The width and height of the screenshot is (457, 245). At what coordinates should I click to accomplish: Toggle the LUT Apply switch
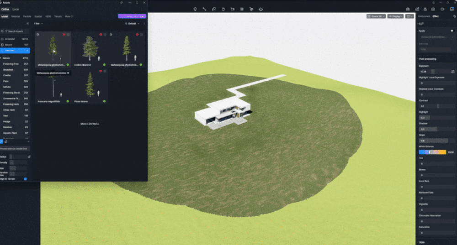coord(452,31)
